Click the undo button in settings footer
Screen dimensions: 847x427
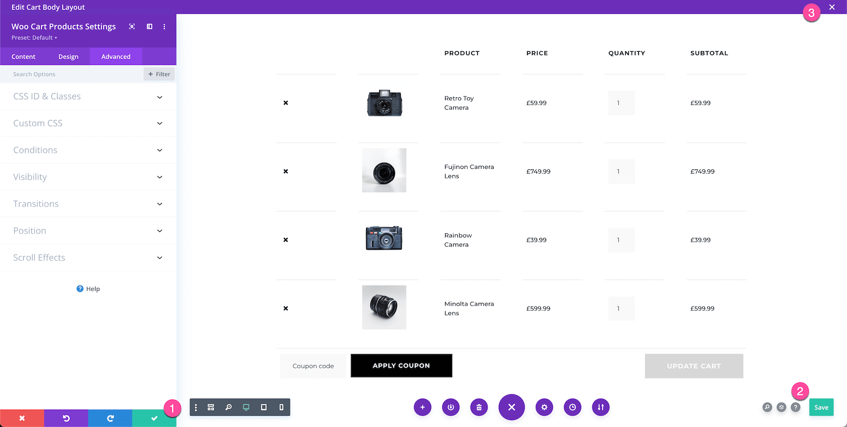(66, 418)
